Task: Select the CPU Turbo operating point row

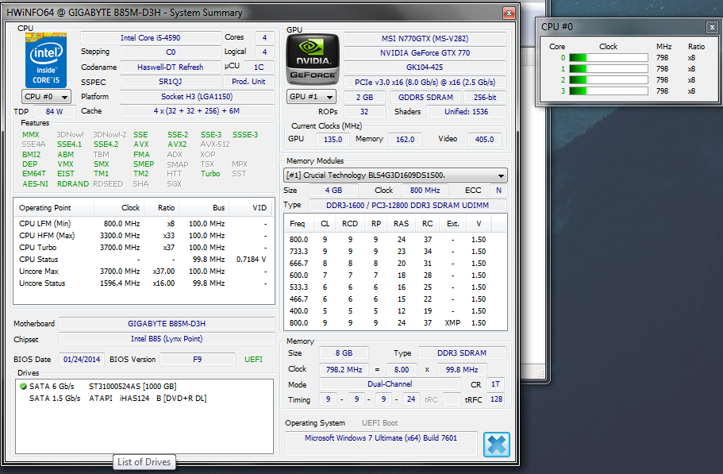Action: [143, 248]
